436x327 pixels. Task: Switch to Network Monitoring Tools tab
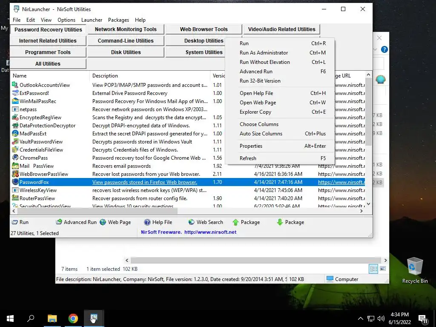[x=126, y=29]
